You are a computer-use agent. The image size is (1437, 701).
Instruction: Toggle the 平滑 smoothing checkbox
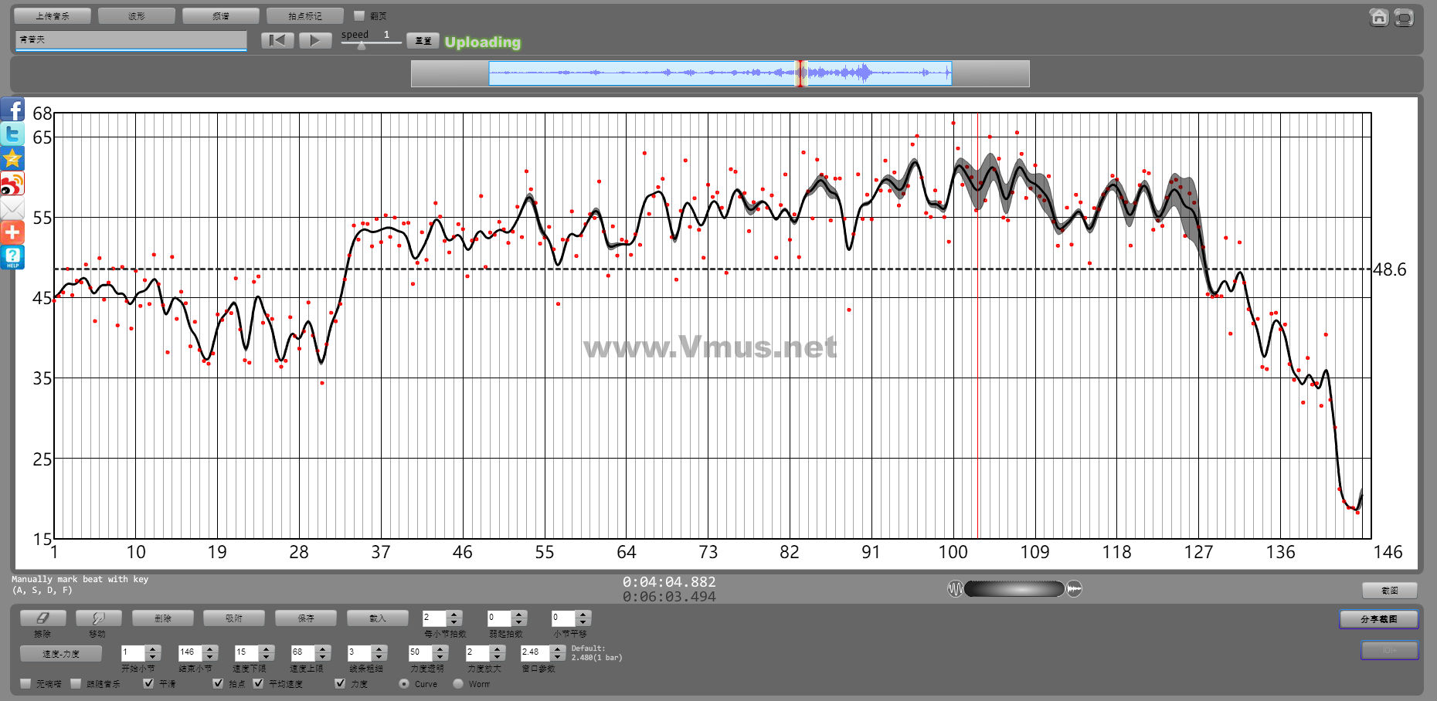coord(149,683)
